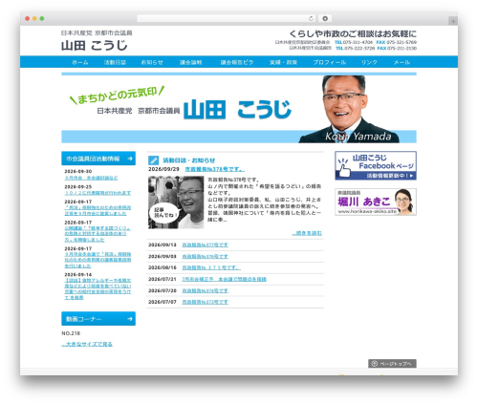Open the 2026-09-25 sidebar news link

tap(98, 193)
